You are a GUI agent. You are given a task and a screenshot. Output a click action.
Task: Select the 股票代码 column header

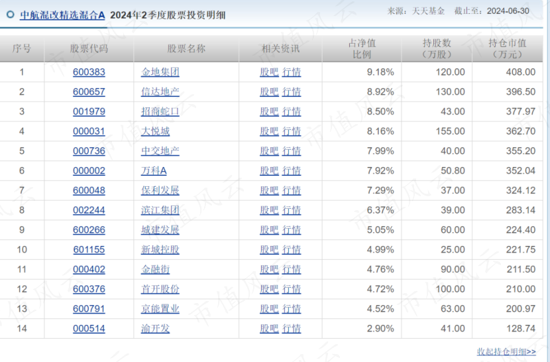click(89, 48)
